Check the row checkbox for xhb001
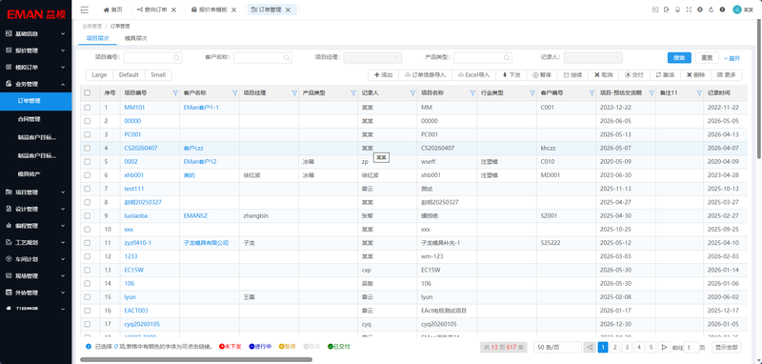The height and width of the screenshot is (364, 762). [87, 175]
